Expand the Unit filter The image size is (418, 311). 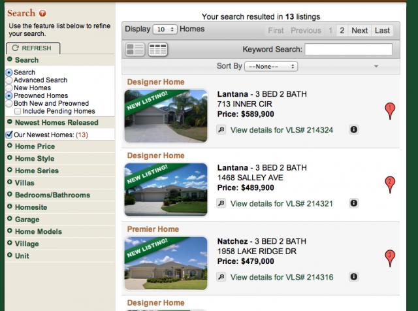(10, 255)
